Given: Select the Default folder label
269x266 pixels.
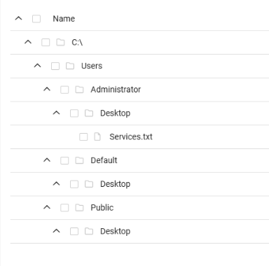Looking at the screenshot, I should (104, 160).
